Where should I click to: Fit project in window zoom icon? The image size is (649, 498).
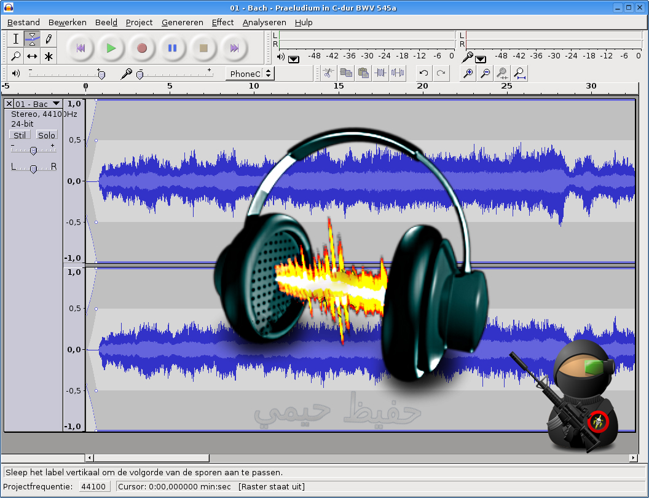(x=519, y=73)
